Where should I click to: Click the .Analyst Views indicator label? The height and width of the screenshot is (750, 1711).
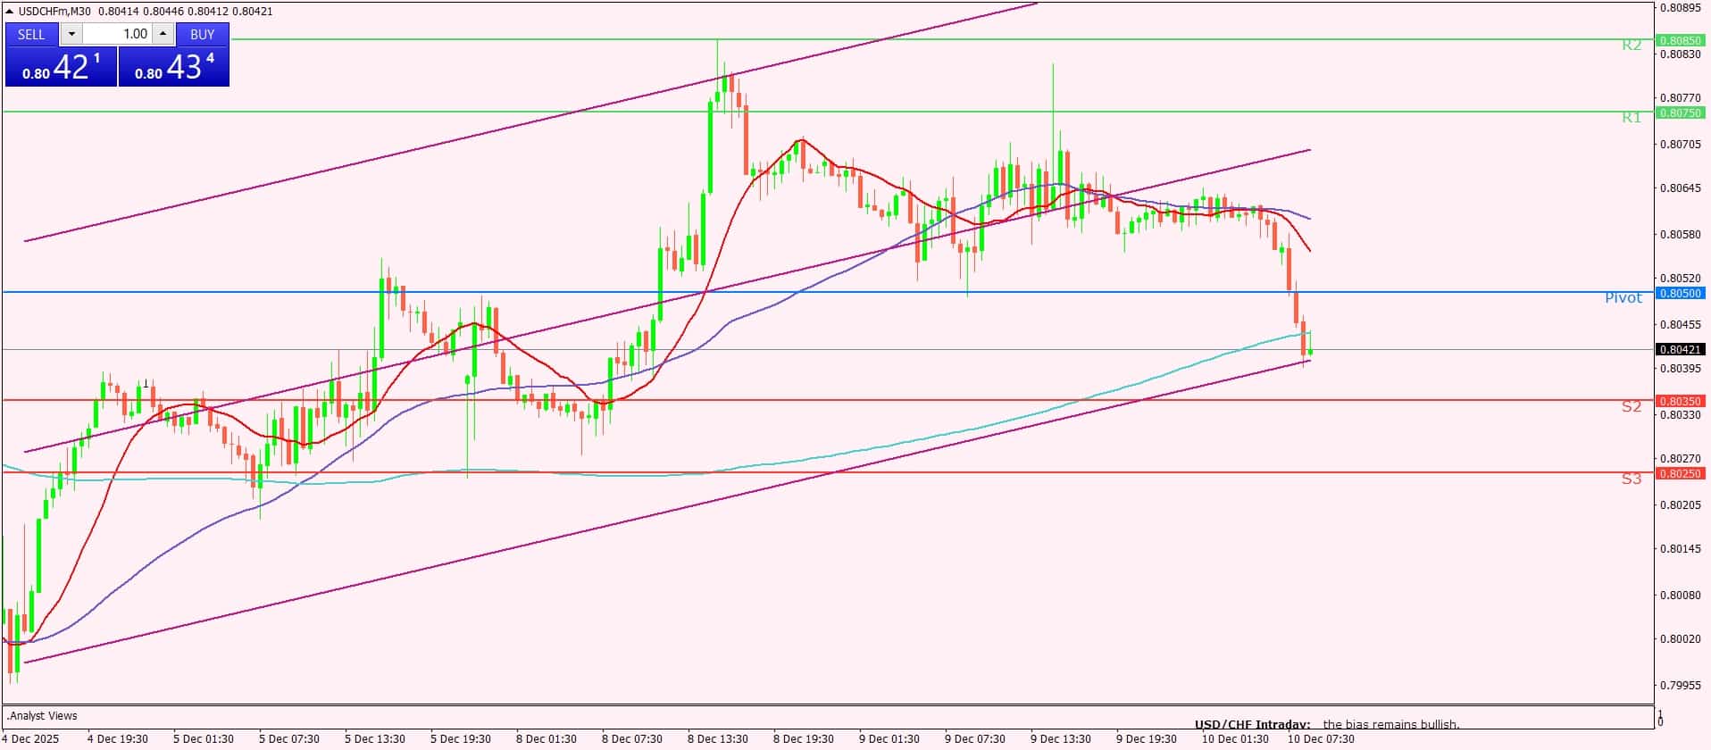click(x=42, y=715)
